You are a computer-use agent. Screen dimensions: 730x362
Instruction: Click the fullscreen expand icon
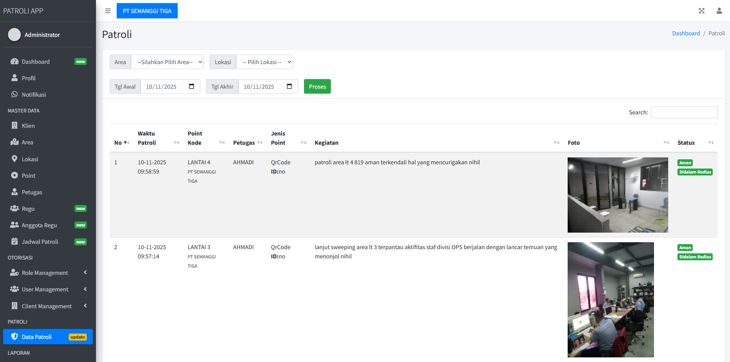tap(701, 11)
